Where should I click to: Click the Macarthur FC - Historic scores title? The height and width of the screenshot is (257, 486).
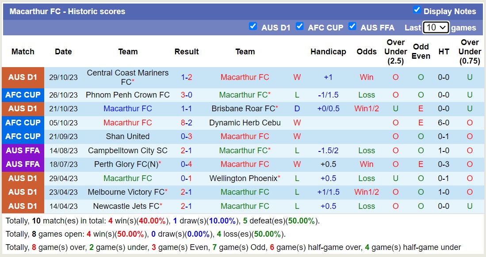pyautogui.click(x=67, y=11)
